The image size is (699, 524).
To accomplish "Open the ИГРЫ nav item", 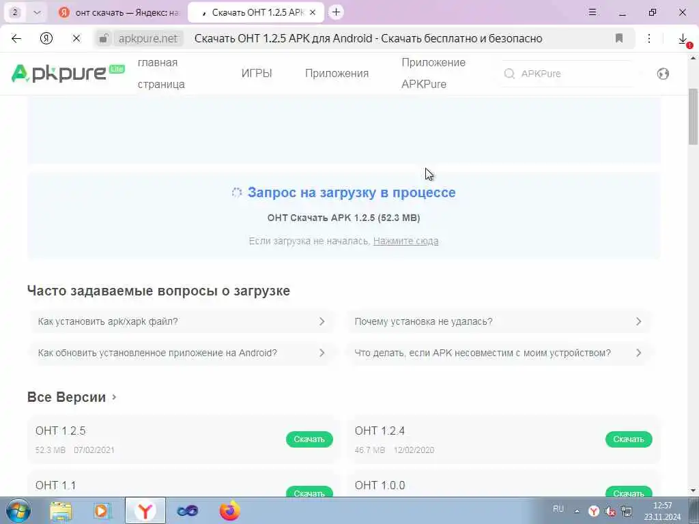I will [257, 73].
